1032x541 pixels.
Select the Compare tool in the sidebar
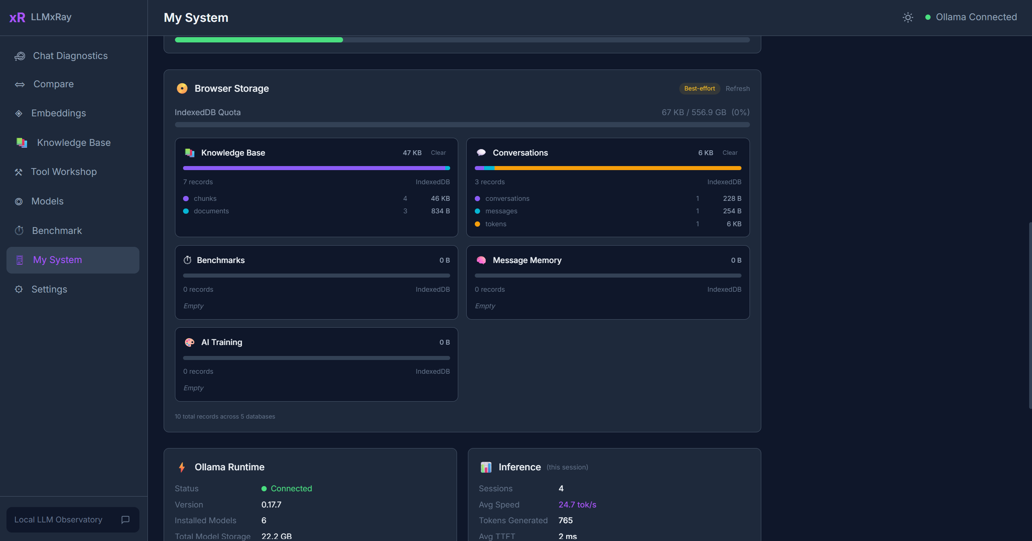(x=54, y=84)
